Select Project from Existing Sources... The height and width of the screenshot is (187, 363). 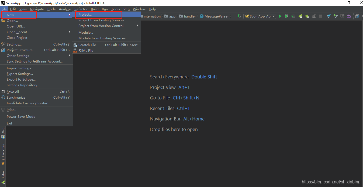106,20
